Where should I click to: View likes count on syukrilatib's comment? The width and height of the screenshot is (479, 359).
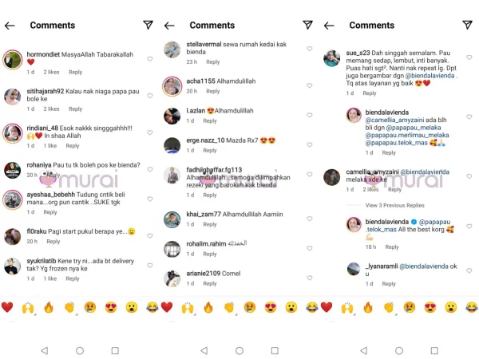click(x=49, y=278)
